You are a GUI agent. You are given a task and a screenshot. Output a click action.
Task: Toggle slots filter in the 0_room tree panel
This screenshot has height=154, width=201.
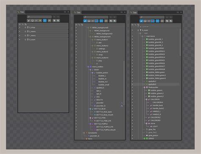click(x=145, y=21)
